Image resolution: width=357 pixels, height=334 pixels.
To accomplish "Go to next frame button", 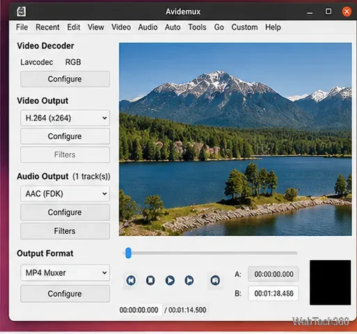I will click(189, 280).
